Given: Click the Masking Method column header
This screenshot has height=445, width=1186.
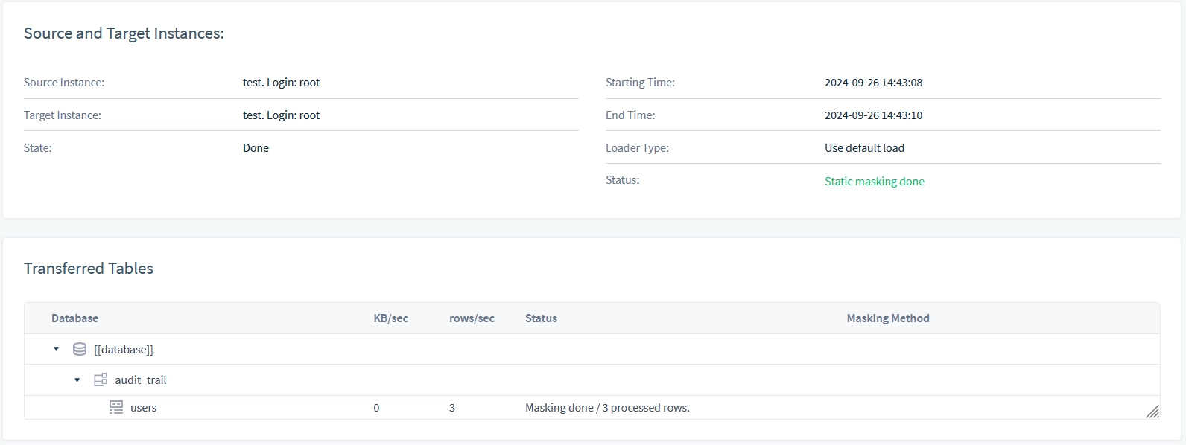Looking at the screenshot, I should click(x=888, y=318).
